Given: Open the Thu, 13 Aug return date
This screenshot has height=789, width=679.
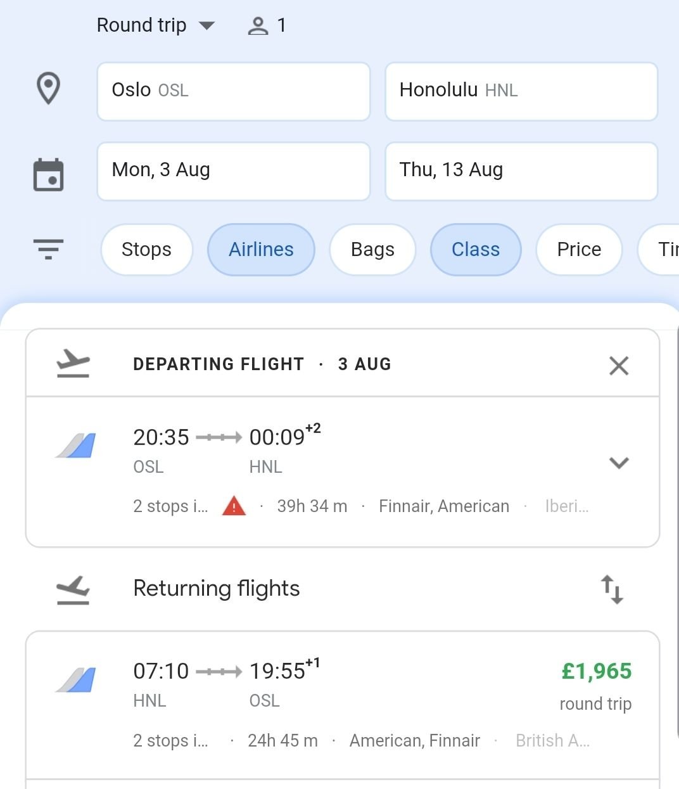Looking at the screenshot, I should coord(521,171).
